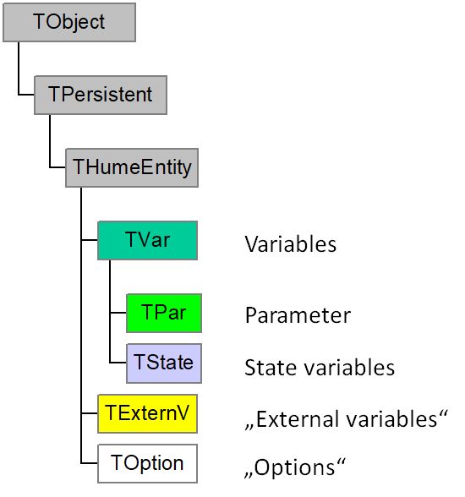Screen dimensions: 465x497
Task: Select the yellow TExternV box
Action: click(x=147, y=413)
